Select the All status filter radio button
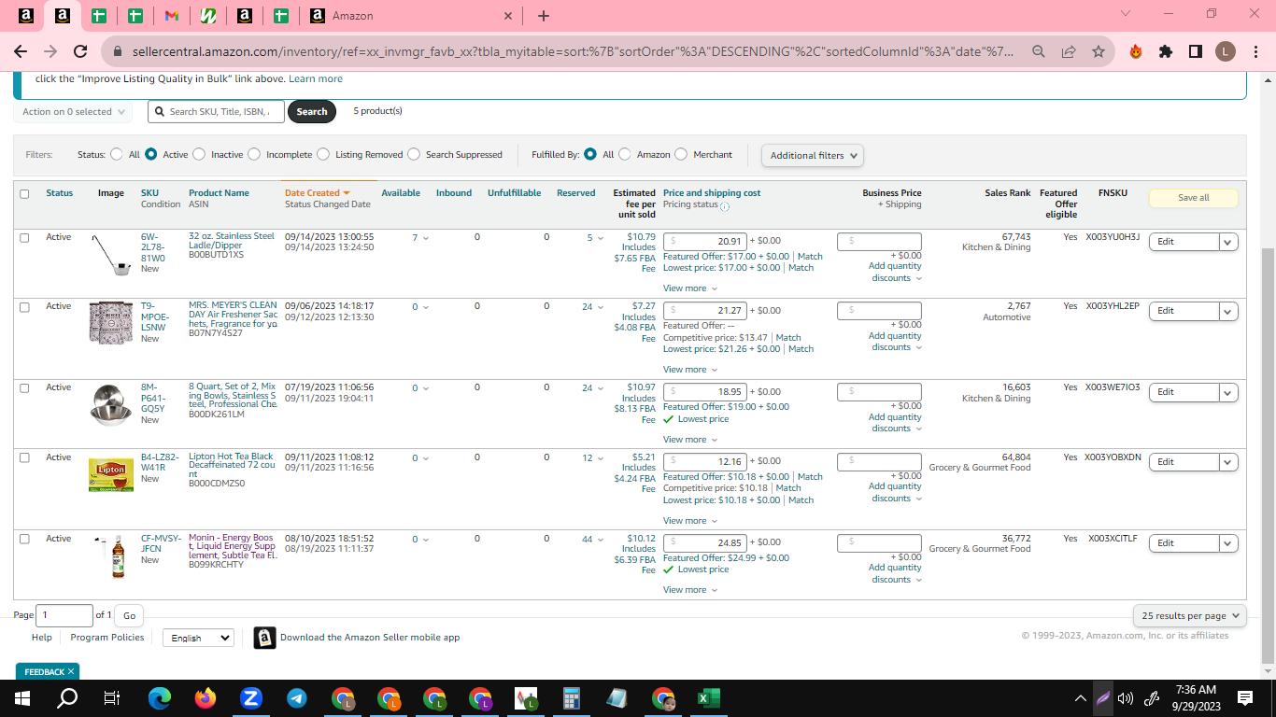The height and width of the screenshot is (717, 1276). coord(117,154)
